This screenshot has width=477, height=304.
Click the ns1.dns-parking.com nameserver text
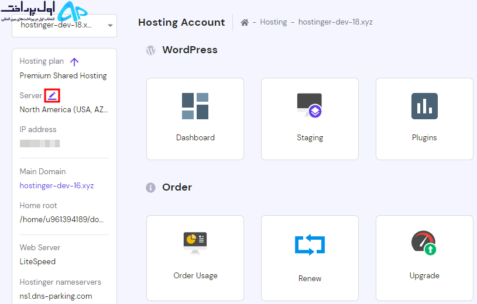point(56,296)
